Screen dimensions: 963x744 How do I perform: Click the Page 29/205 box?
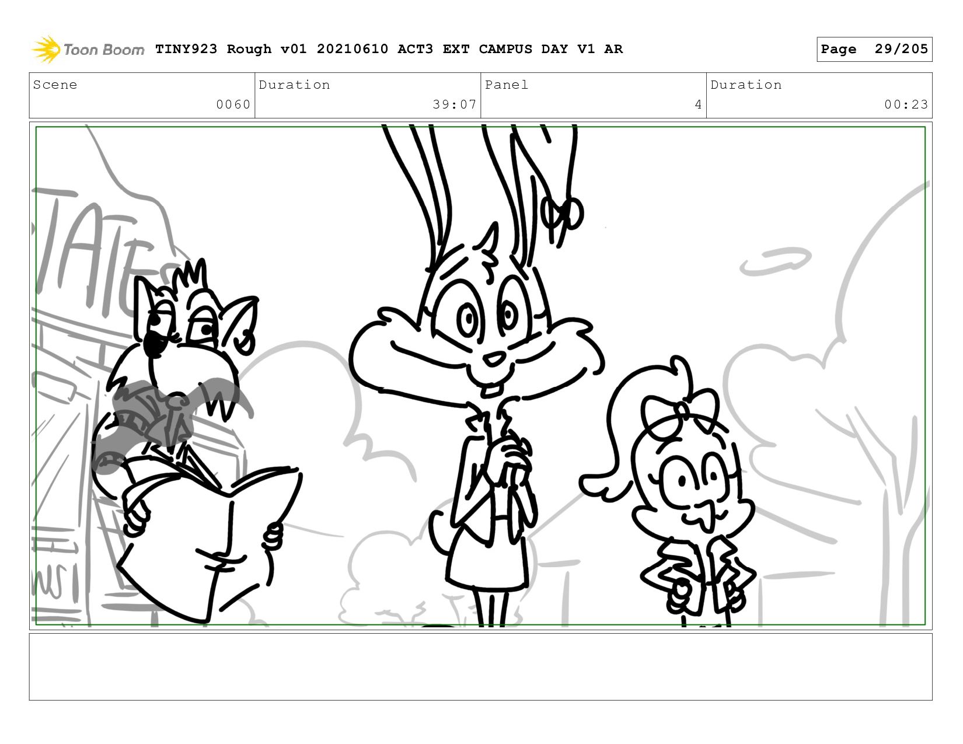click(x=874, y=49)
